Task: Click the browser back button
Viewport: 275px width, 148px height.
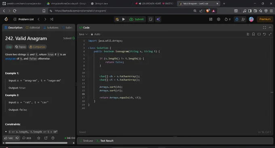Action: [x=4, y=11]
